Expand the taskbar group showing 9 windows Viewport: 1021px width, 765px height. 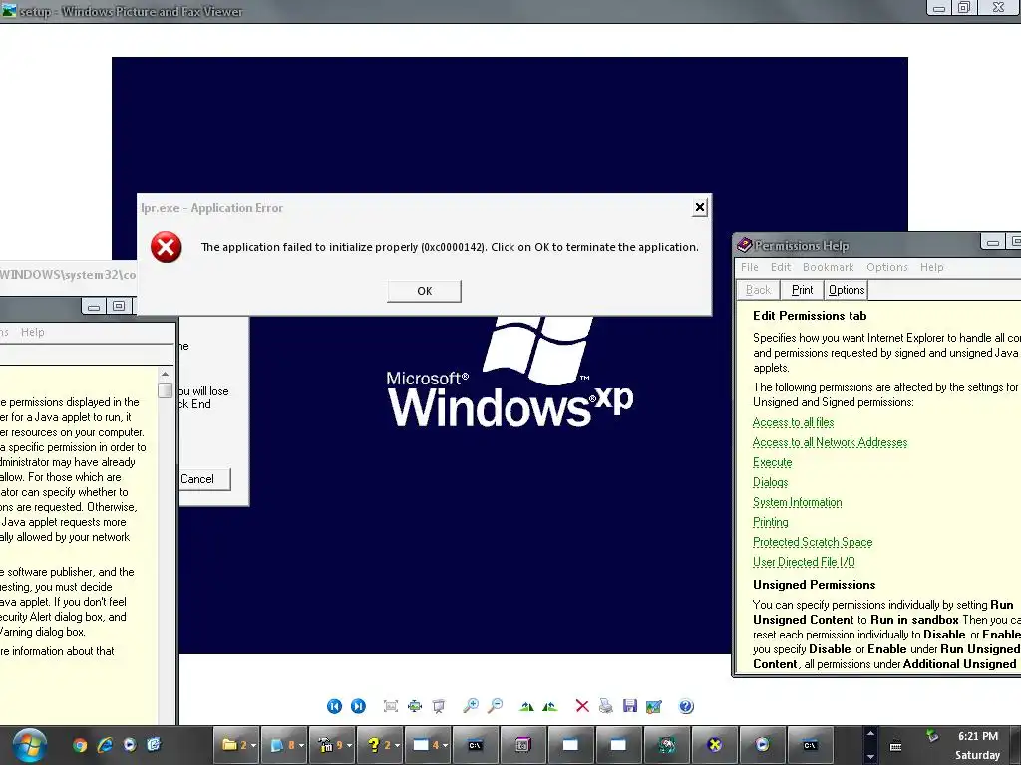coord(332,745)
